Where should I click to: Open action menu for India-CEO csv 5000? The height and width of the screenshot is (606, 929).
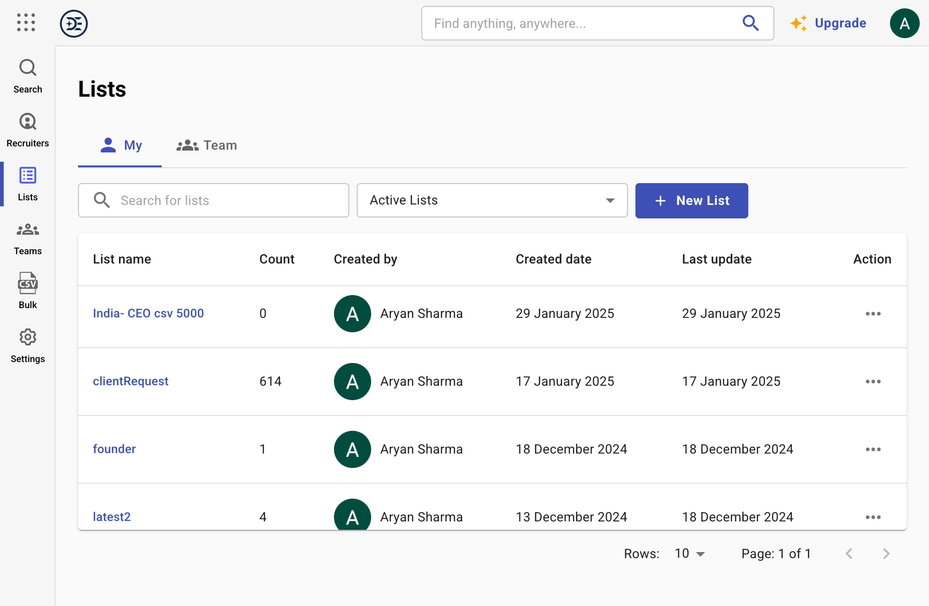[873, 314]
